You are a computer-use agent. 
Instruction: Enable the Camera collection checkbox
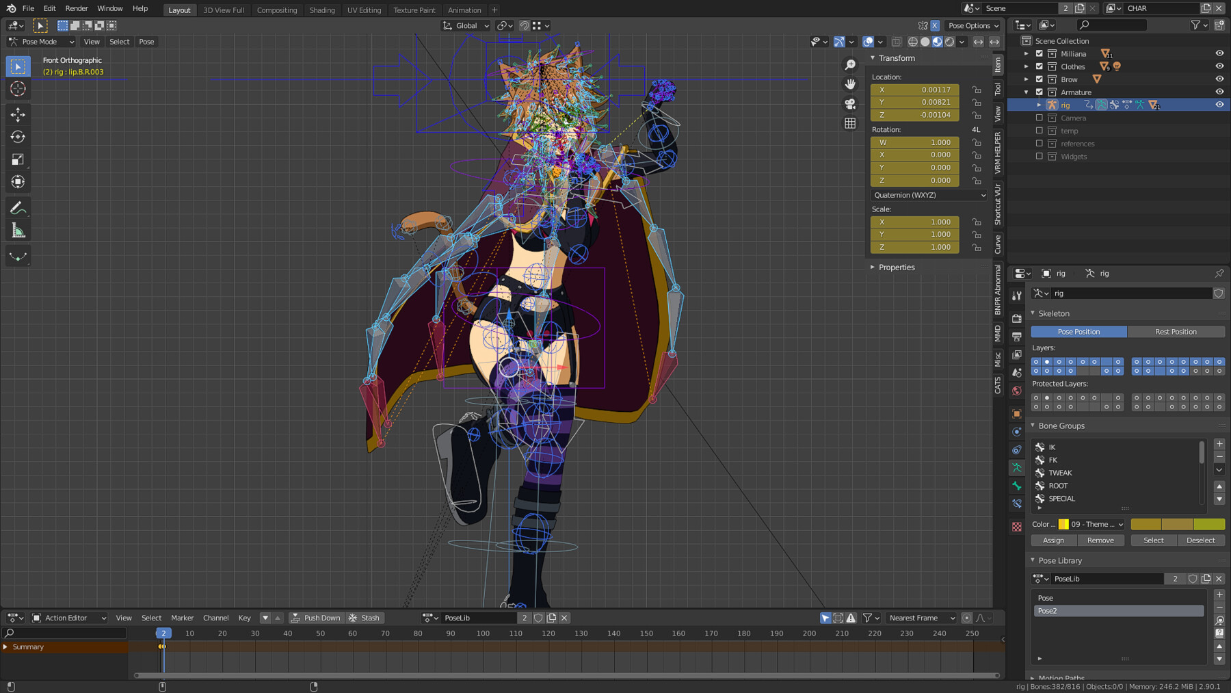pyautogui.click(x=1039, y=118)
